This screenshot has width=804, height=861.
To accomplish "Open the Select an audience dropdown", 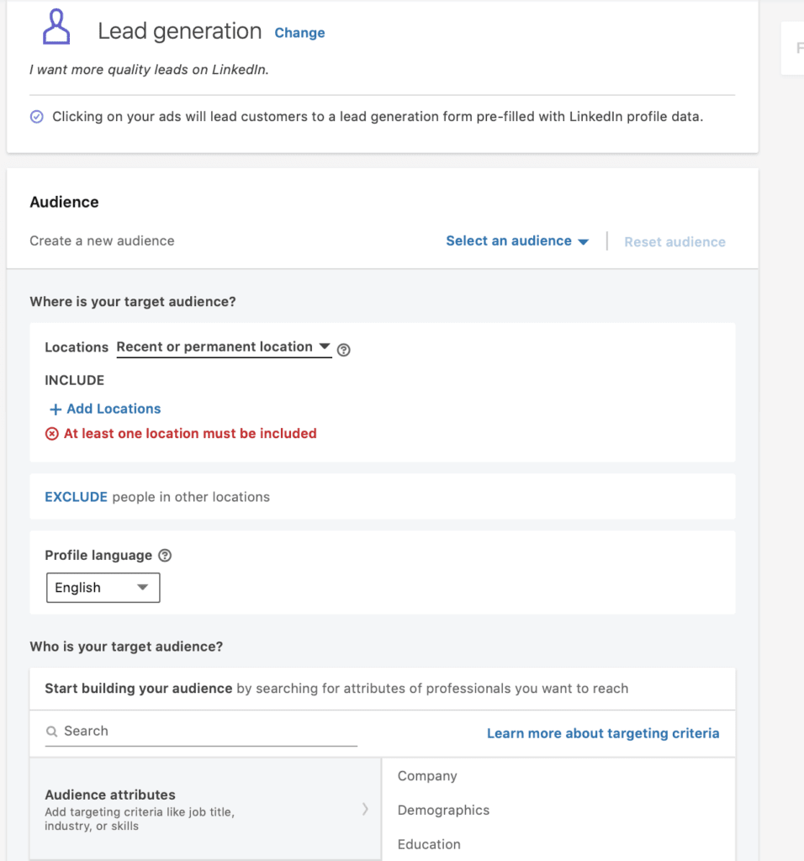I will pos(516,241).
